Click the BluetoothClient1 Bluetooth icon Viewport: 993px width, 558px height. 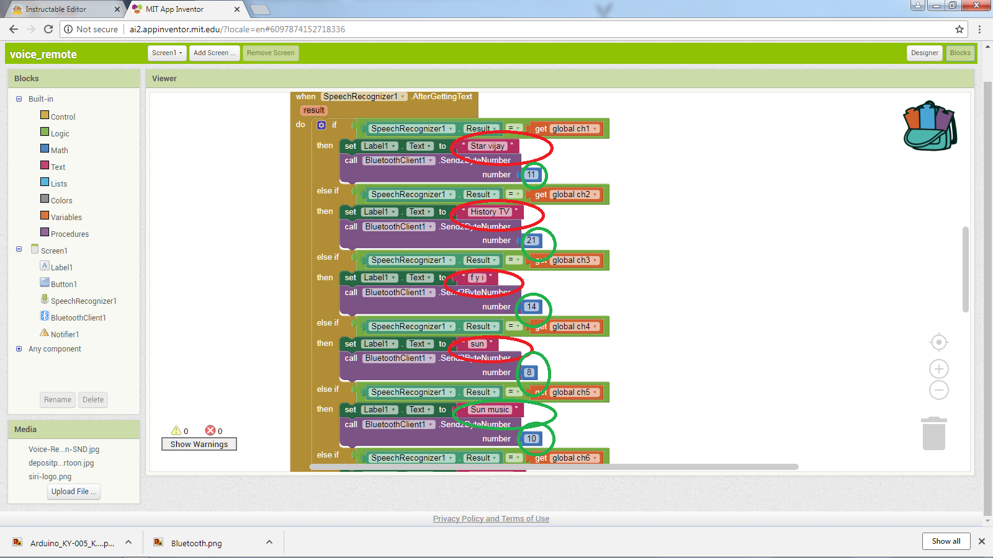45,316
